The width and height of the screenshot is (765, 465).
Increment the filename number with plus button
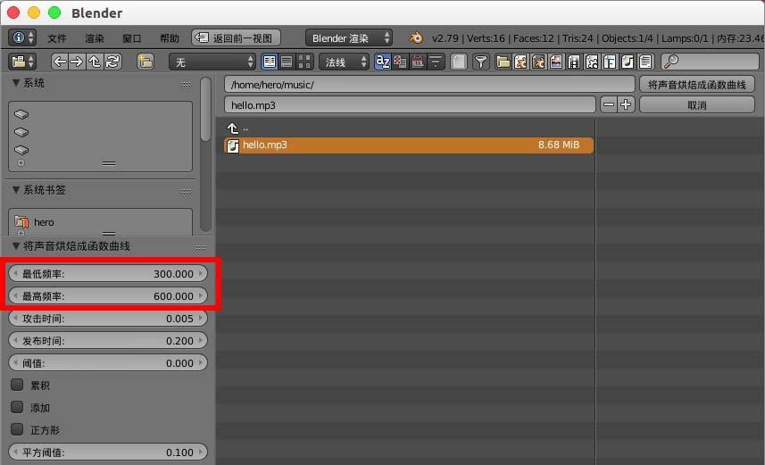pyautogui.click(x=626, y=104)
